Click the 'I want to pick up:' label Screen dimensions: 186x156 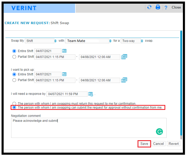point(23,70)
